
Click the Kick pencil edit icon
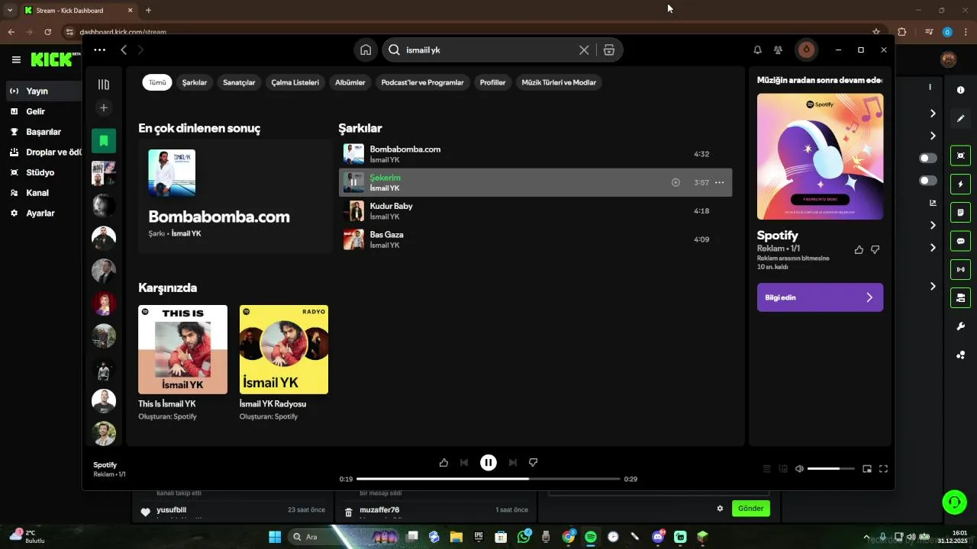(960, 118)
